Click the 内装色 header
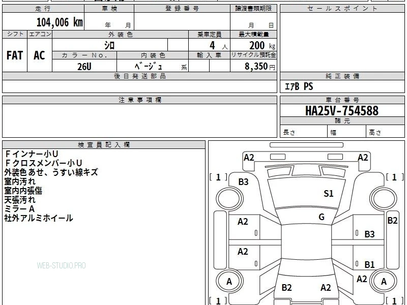 [x=153, y=55]
